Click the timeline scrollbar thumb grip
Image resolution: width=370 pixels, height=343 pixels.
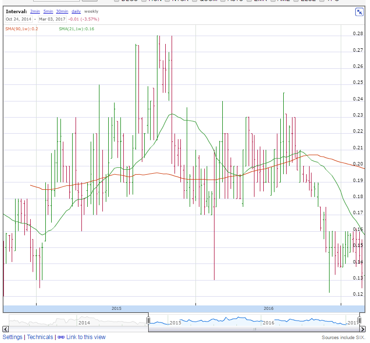(x=254, y=329)
